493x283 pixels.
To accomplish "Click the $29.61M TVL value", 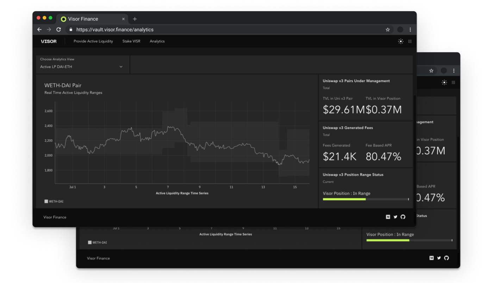I will [344, 110].
